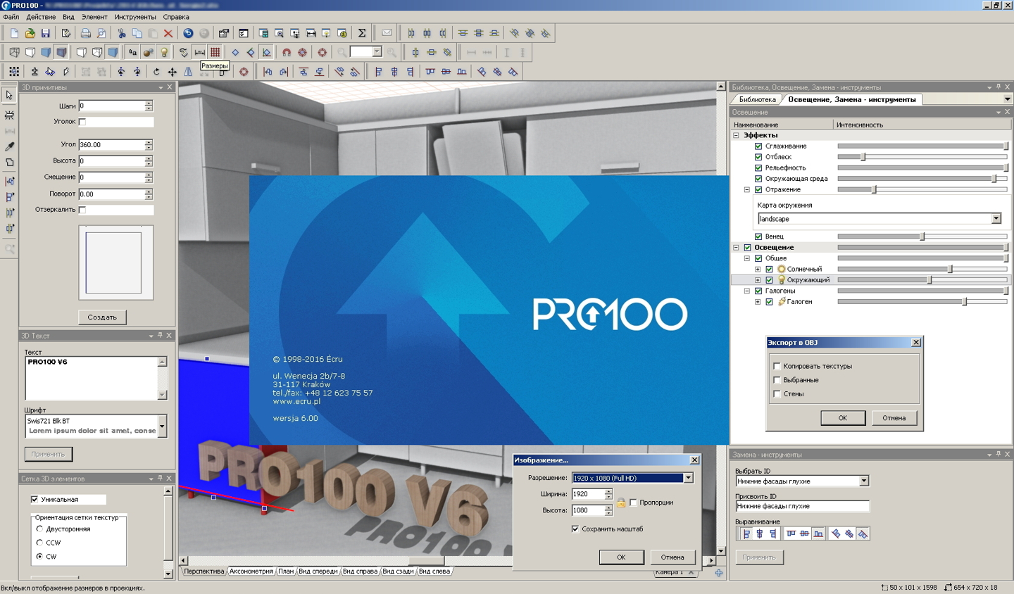Open the Выбрать ID dropdown

[864, 481]
